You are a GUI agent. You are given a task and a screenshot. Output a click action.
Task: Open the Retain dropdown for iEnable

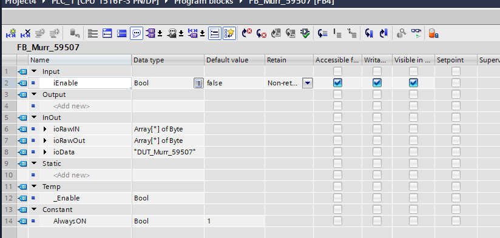tap(308, 83)
